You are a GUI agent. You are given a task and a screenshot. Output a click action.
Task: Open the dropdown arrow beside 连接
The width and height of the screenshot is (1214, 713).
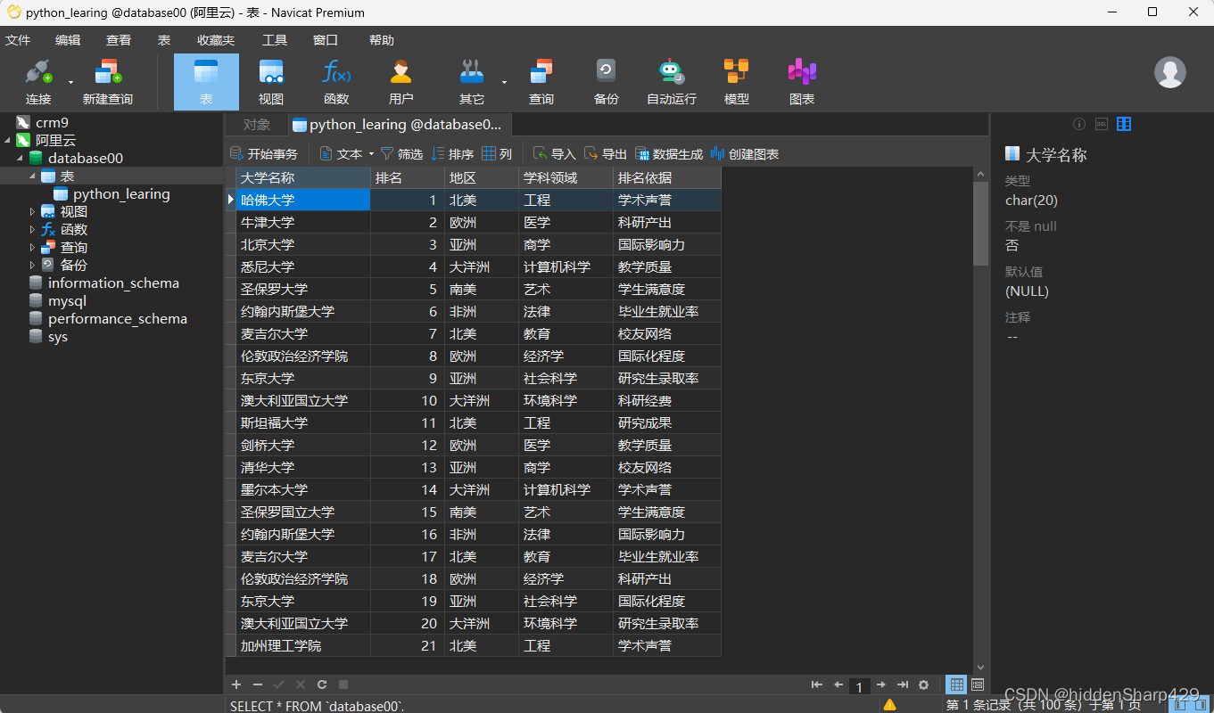tap(70, 82)
